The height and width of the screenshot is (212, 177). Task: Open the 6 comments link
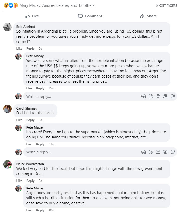[x=166, y=5]
